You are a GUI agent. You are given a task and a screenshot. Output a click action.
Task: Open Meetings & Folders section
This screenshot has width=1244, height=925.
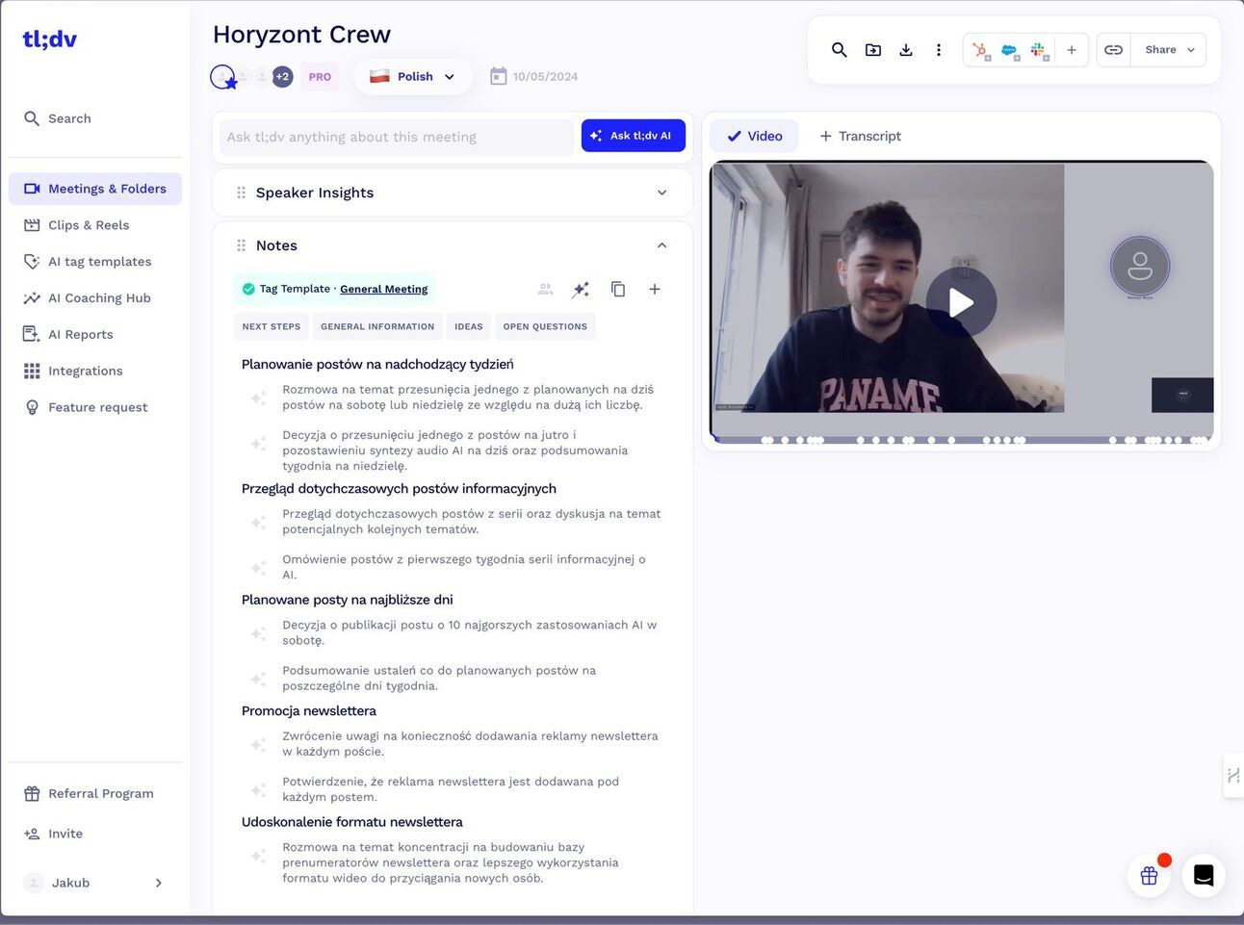[95, 189]
